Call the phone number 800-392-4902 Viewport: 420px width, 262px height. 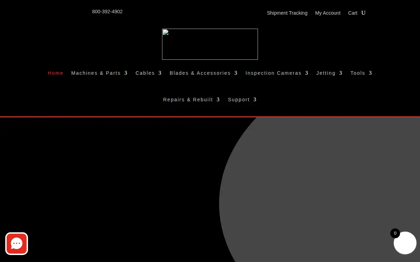(107, 12)
